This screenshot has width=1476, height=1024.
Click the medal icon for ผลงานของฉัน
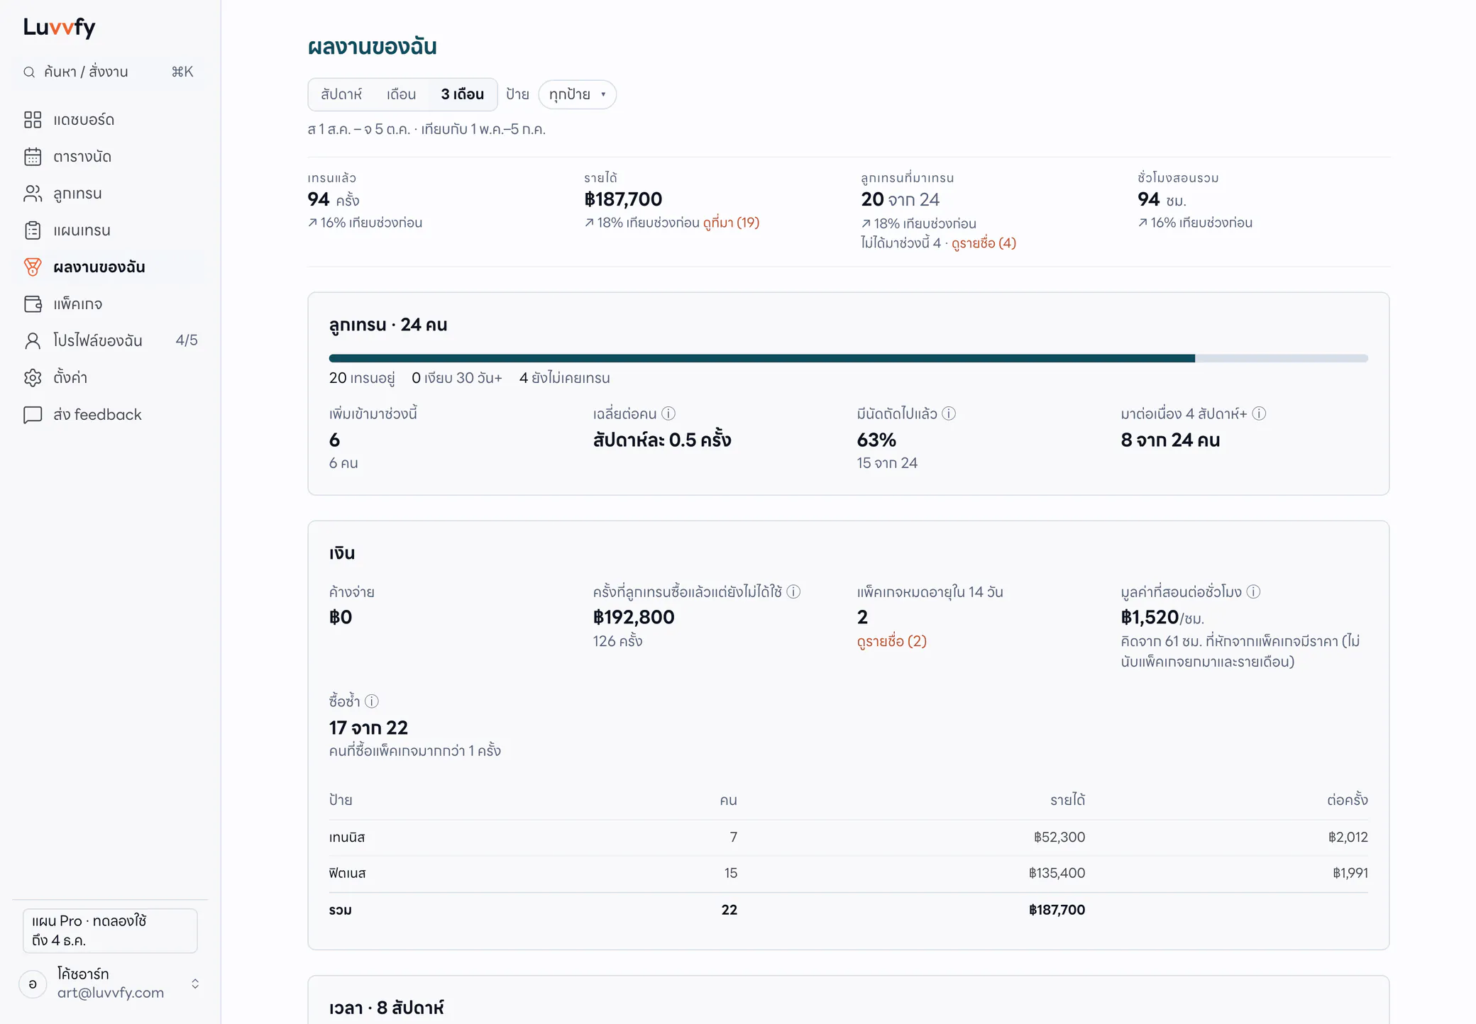(x=33, y=267)
